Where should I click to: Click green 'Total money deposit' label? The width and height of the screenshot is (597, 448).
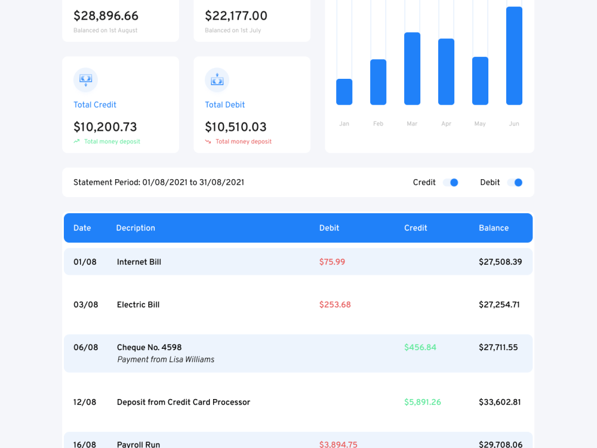point(112,142)
